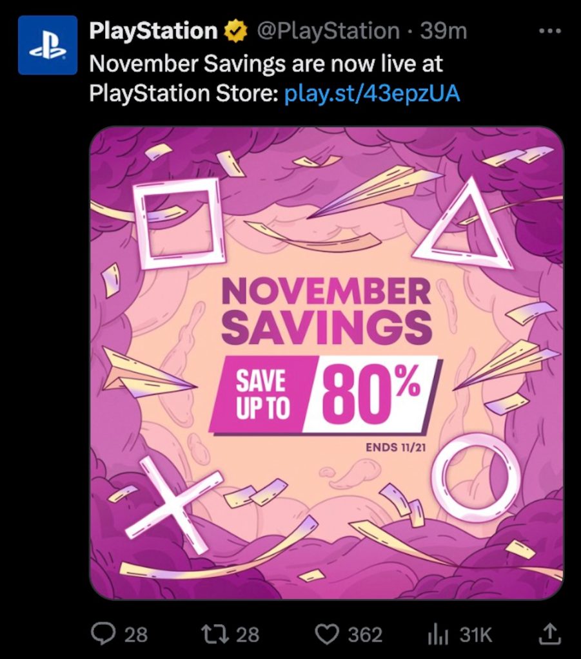Open the November Savings promo image
This screenshot has width=581, height=659.
tap(326, 363)
